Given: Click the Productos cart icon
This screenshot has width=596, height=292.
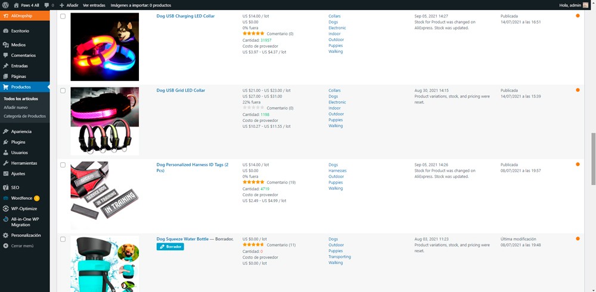Looking at the screenshot, I should click(6, 87).
